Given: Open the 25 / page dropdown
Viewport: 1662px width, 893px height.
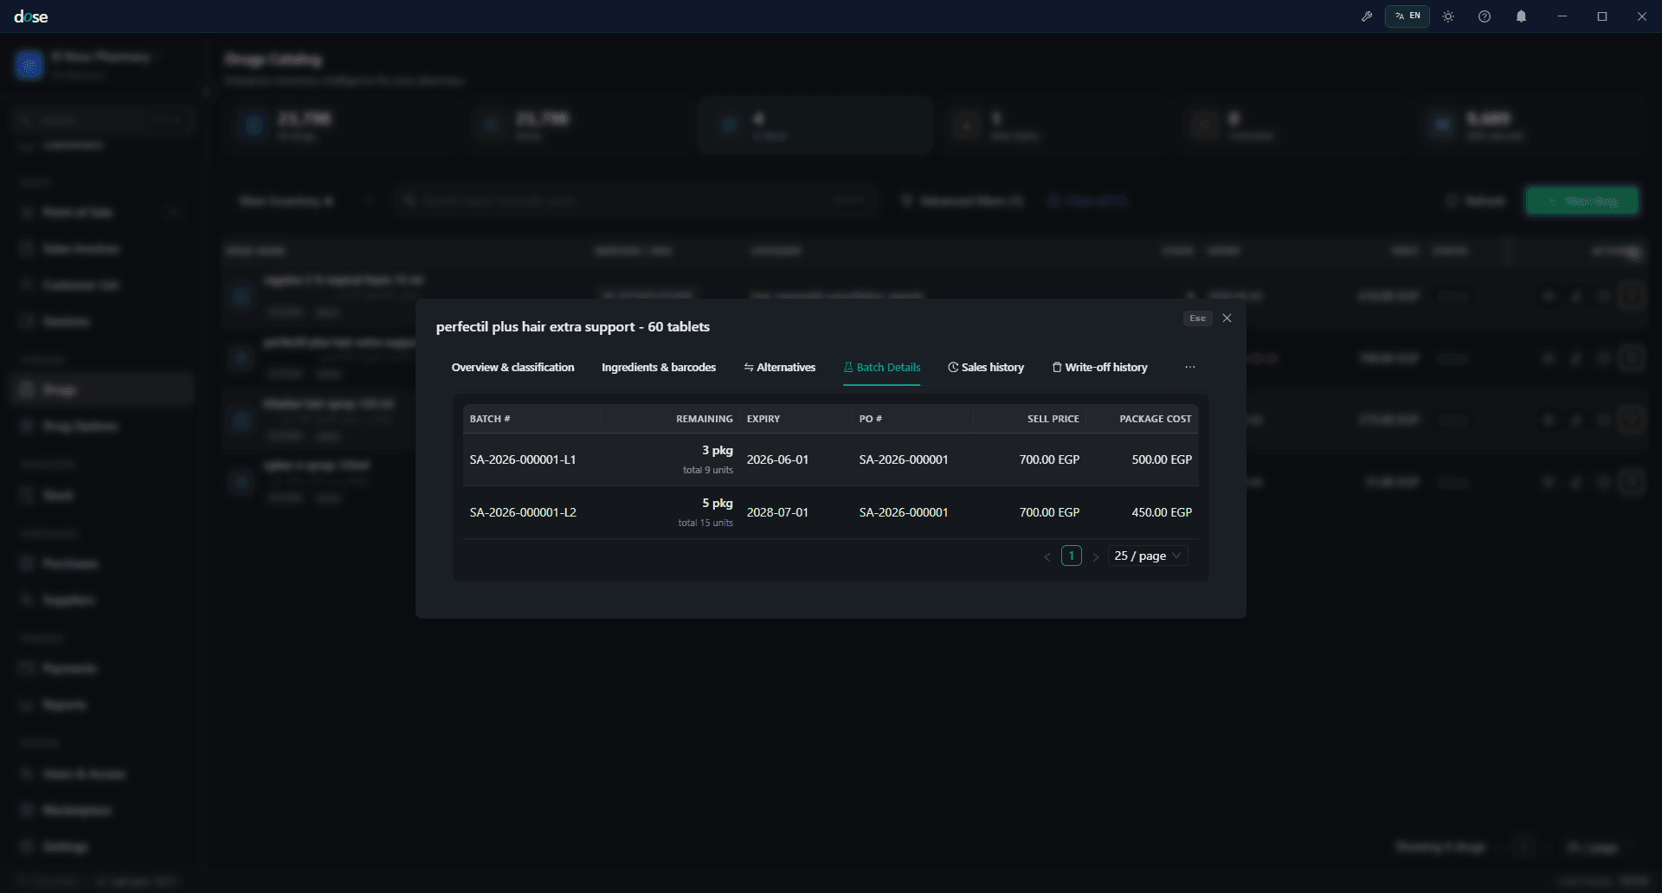Looking at the screenshot, I should [1148, 556].
